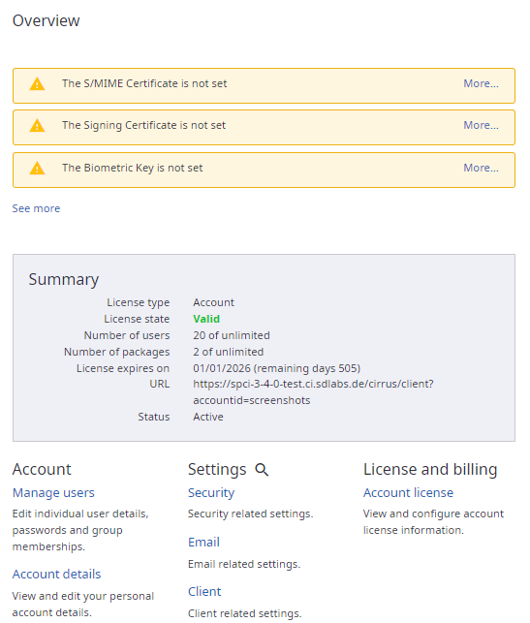The image size is (530, 623).
Task: Go to Client settings
Action: 204,592
